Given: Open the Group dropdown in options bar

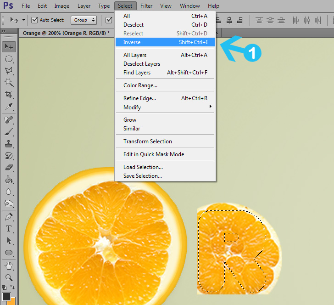Looking at the screenshot, I should tap(84, 20).
